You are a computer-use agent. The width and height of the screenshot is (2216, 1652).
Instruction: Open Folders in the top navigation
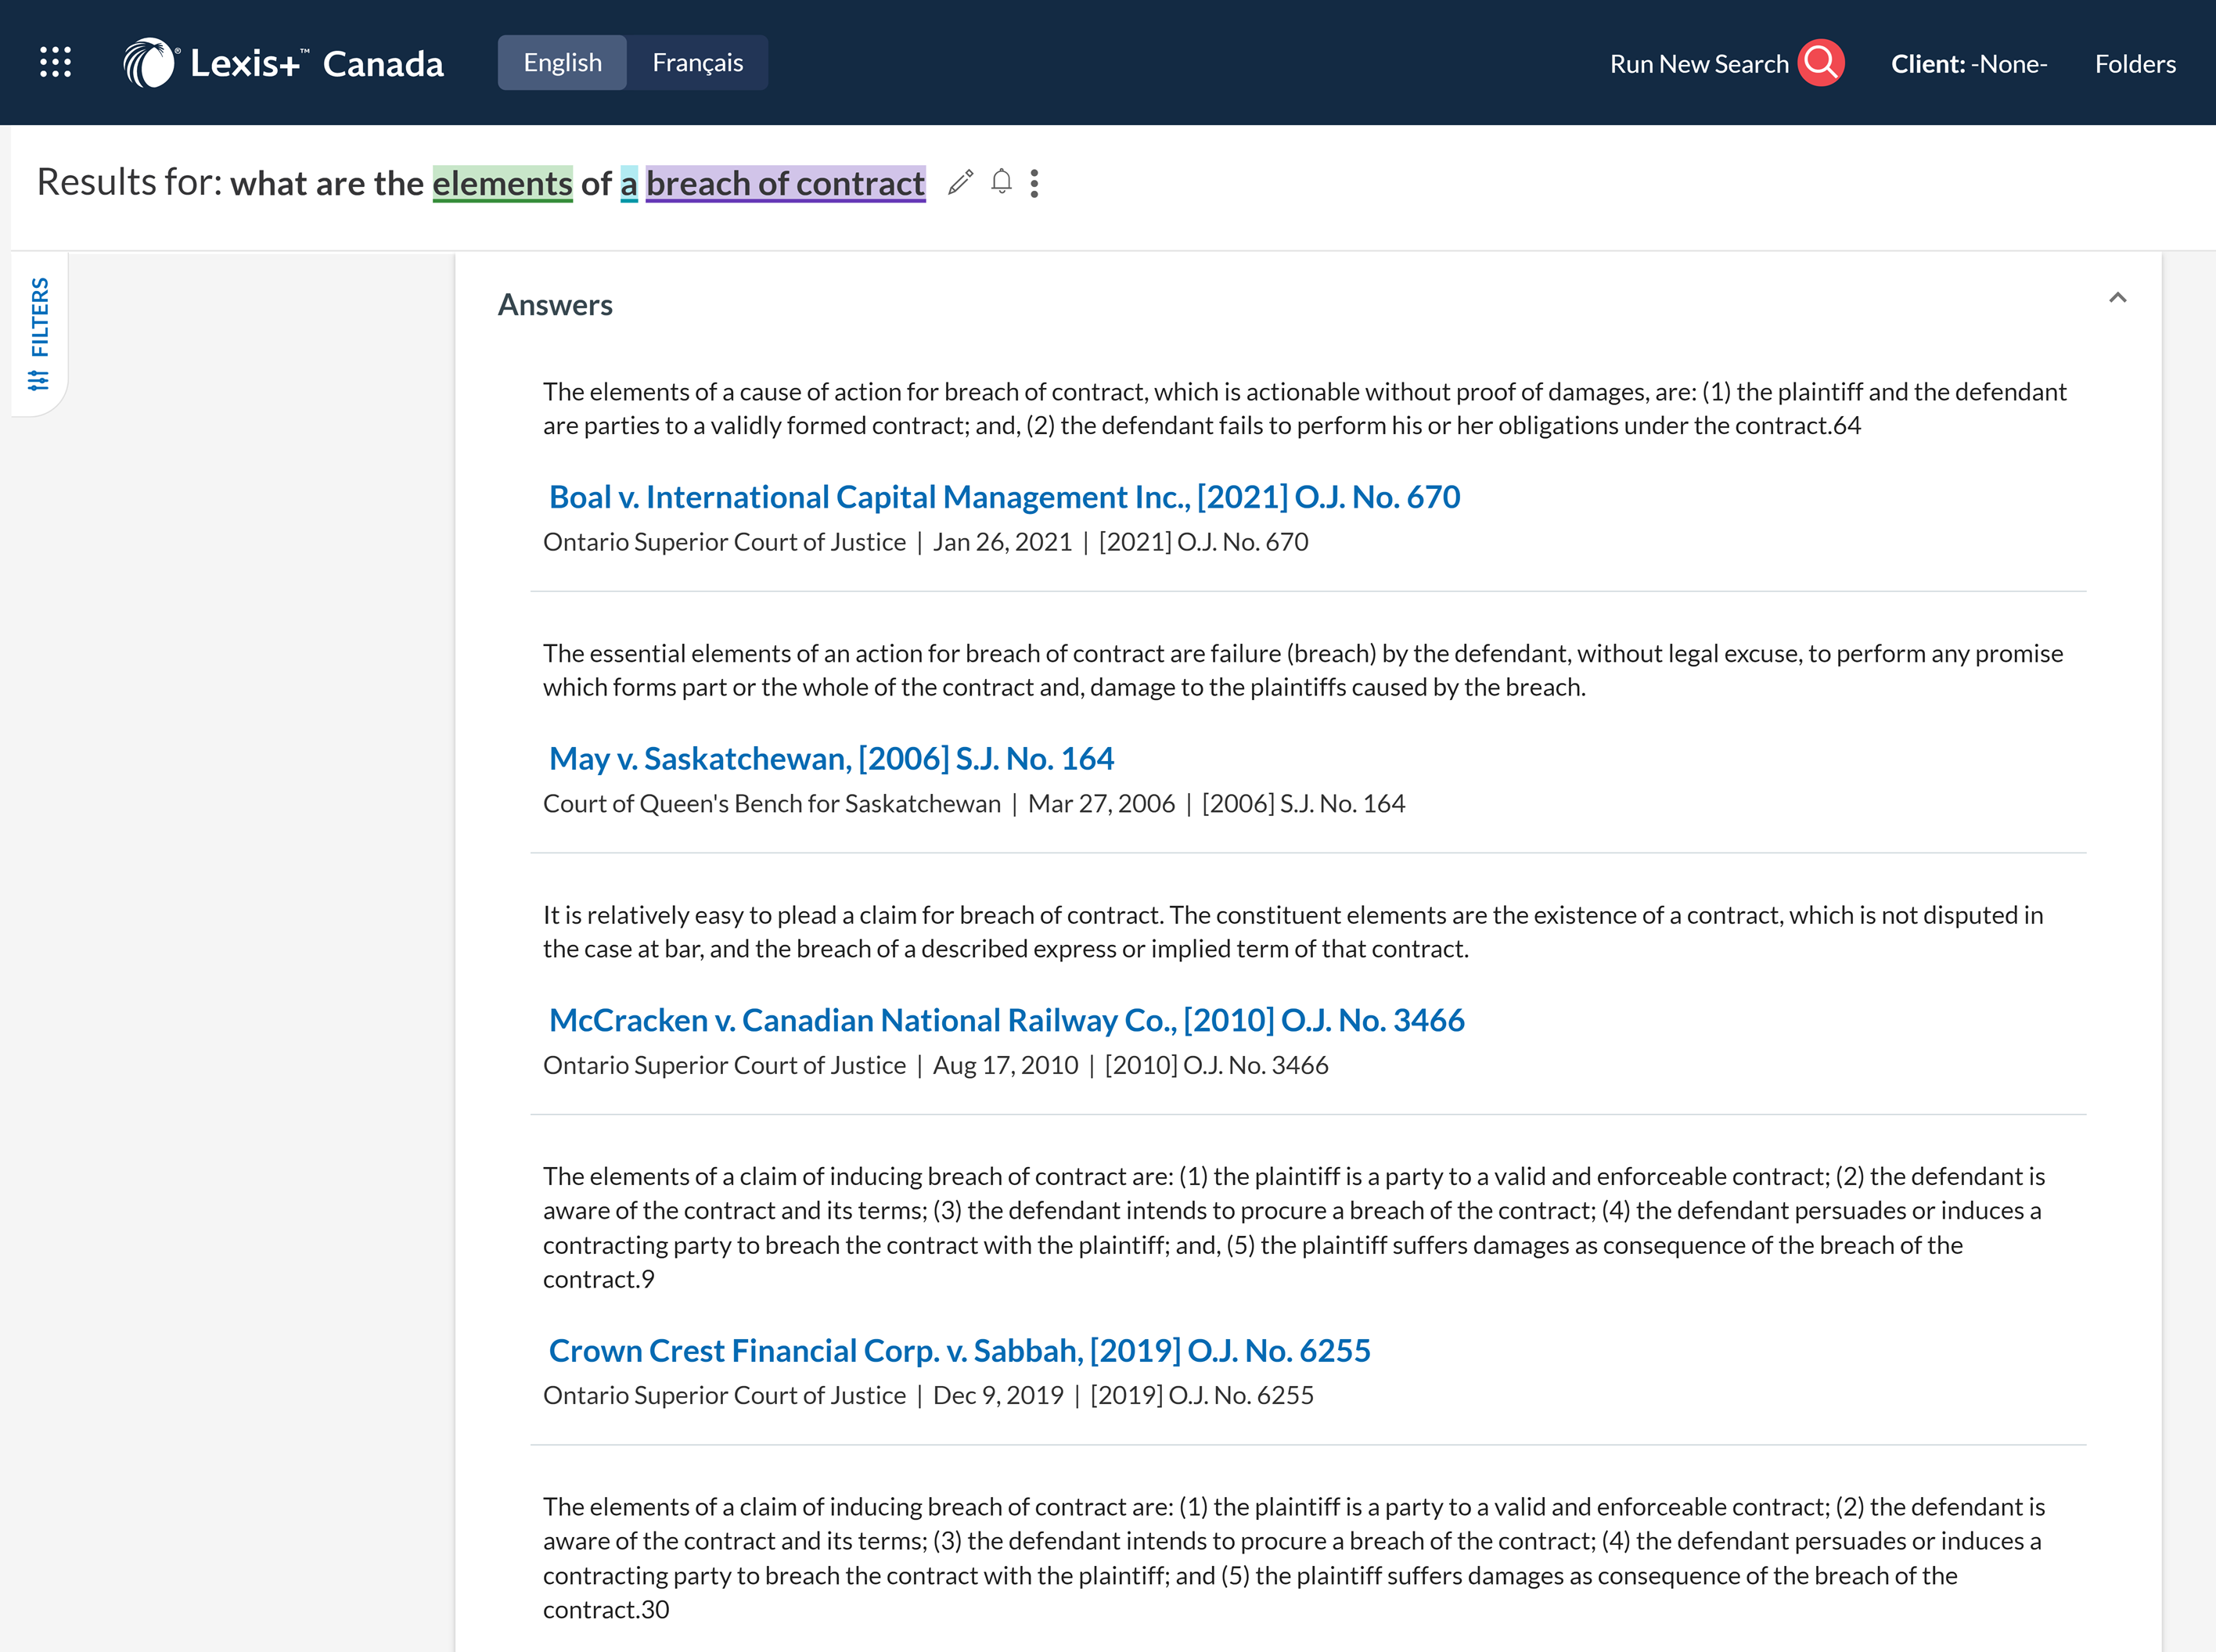(2135, 64)
